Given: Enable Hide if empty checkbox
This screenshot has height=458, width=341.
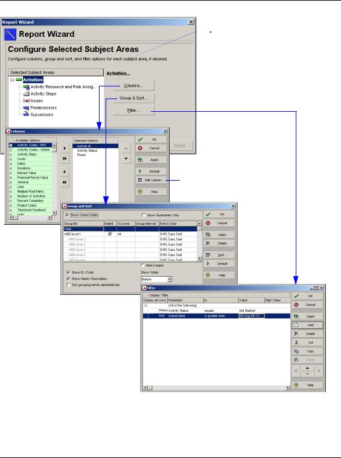Looking at the screenshot, I should click(x=142, y=265).
